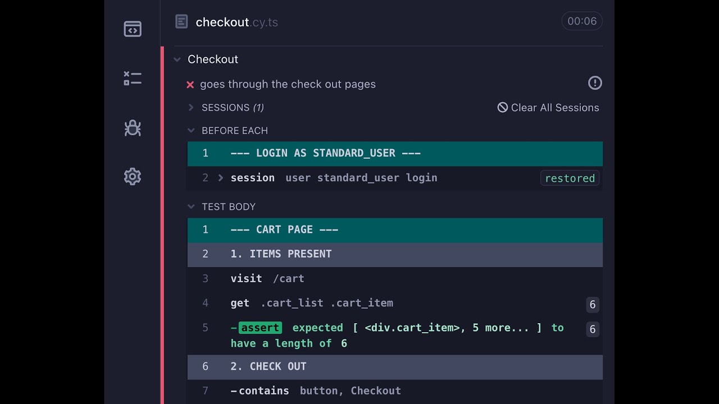Collapse the TEST BODY section
Image resolution: width=719 pixels, height=404 pixels.
(191, 207)
